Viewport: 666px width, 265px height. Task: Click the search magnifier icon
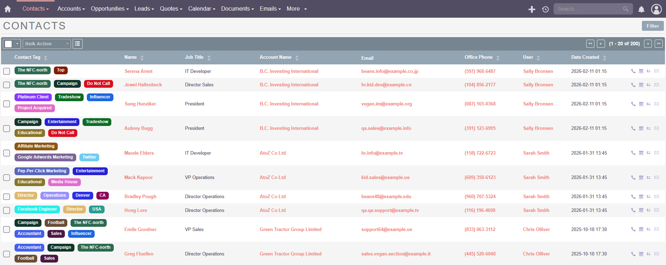[x=626, y=9]
